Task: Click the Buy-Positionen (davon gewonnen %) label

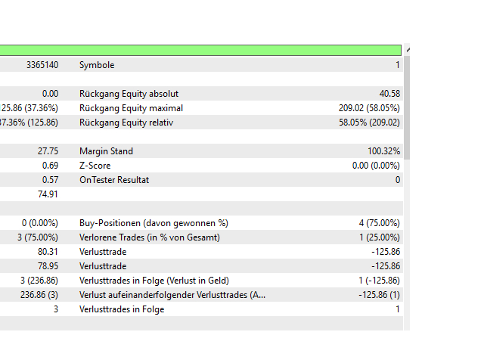Action: click(x=154, y=223)
